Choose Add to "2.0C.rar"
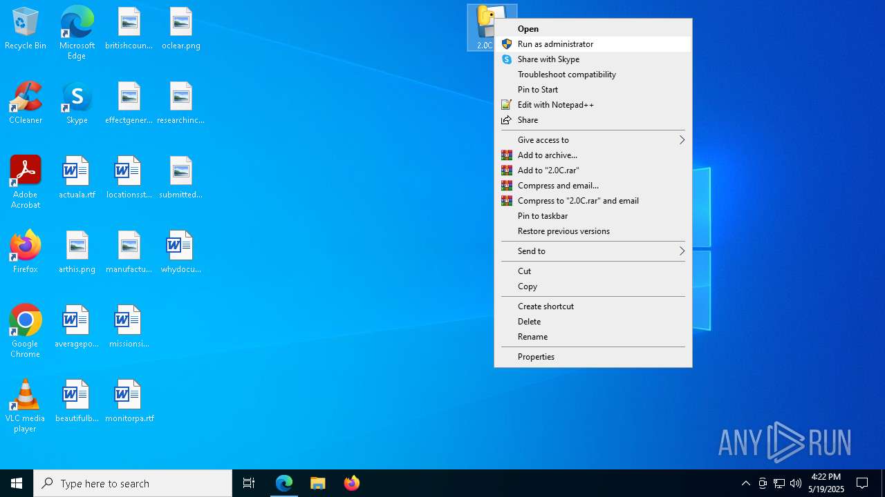This screenshot has width=885, height=497. [x=593, y=170]
